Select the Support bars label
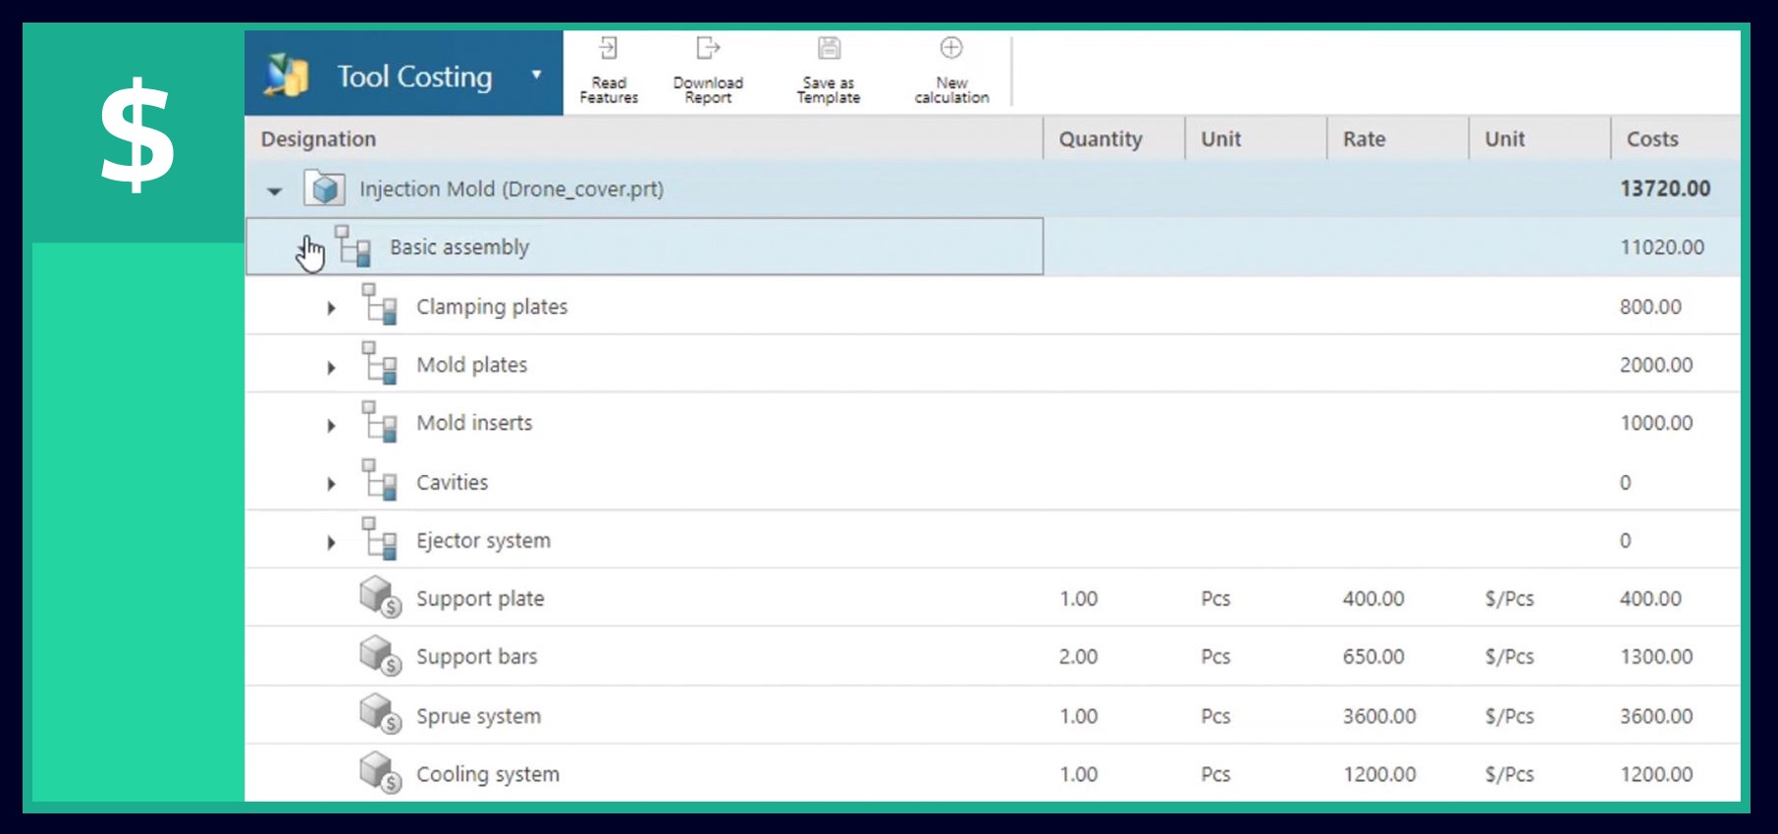 tap(476, 656)
